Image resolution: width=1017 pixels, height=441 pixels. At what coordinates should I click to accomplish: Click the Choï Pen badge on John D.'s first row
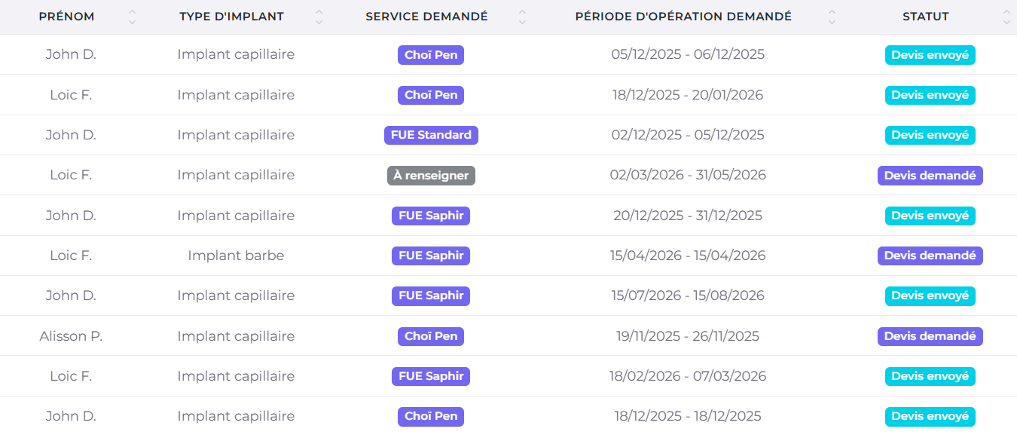tap(430, 54)
